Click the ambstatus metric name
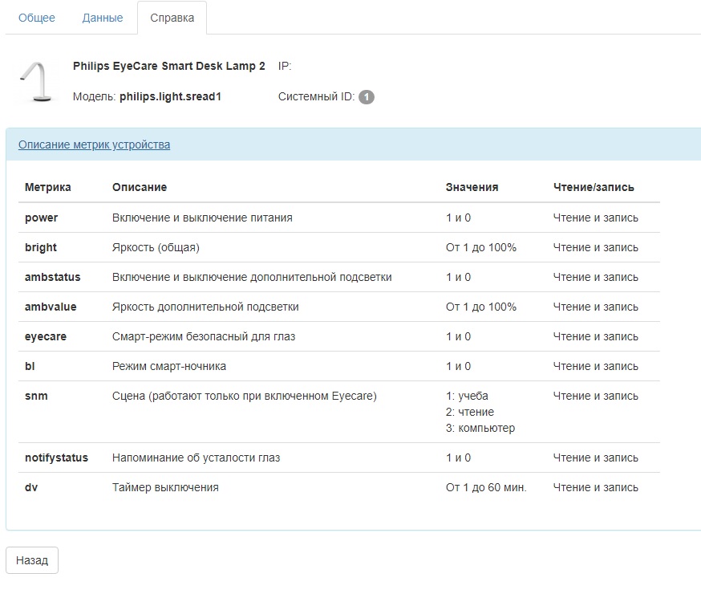 point(53,277)
